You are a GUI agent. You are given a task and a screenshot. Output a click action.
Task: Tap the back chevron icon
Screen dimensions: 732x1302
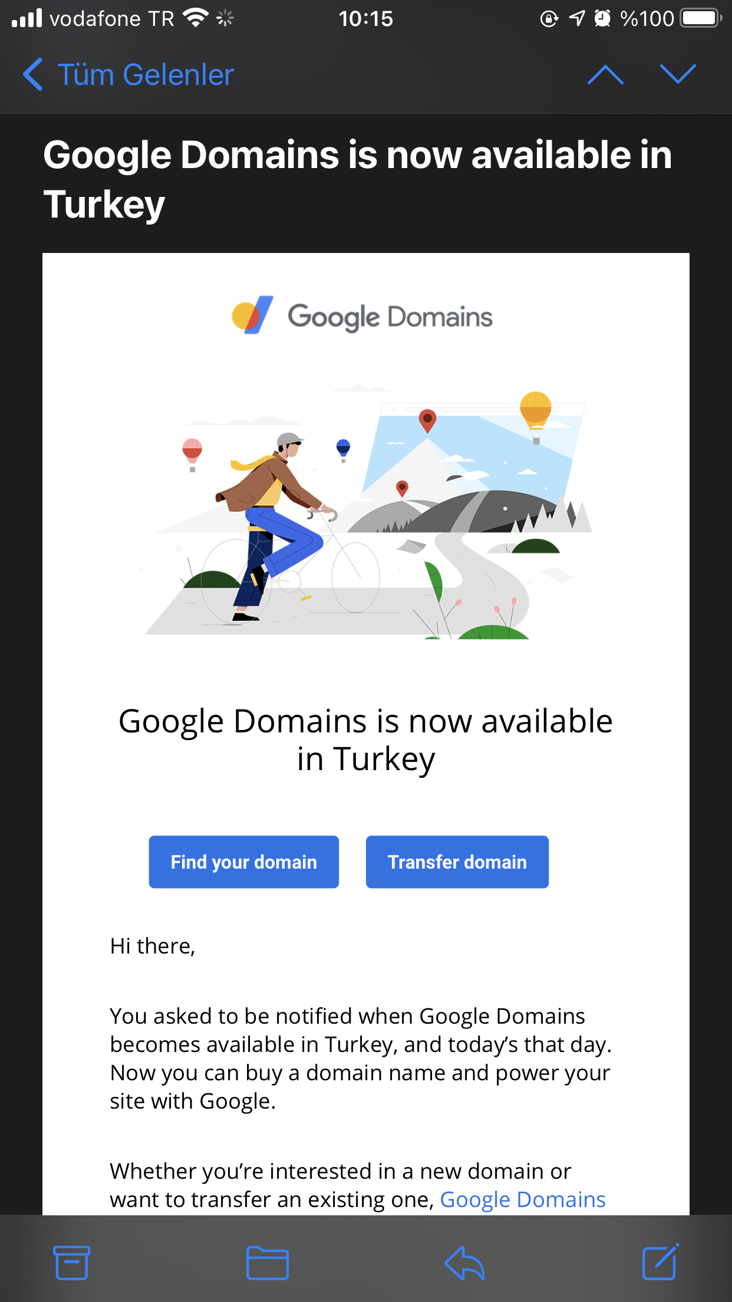pyautogui.click(x=33, y=75)
